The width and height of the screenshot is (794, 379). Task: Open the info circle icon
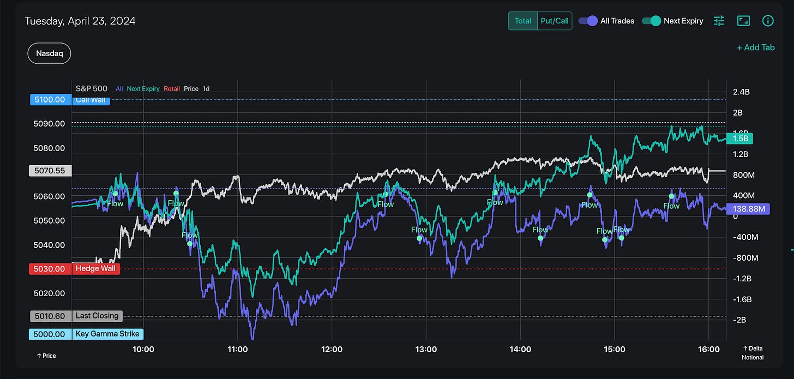pyautogui.click(x=768, y=21)
